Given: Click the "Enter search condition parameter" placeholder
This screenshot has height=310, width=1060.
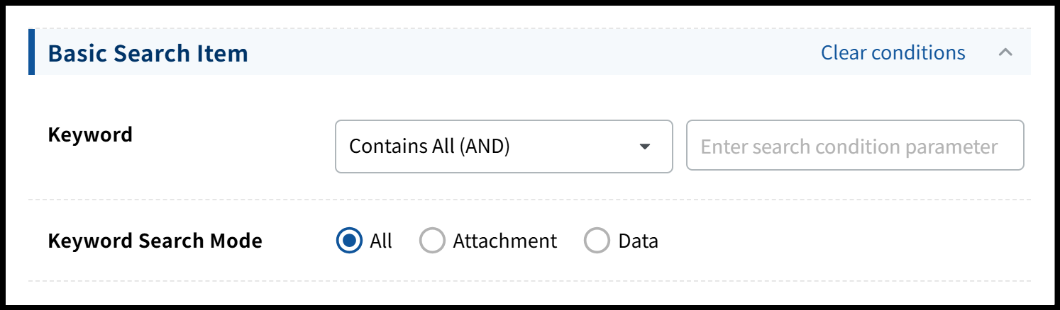Looking at the screenshot, I should (849, 147).
